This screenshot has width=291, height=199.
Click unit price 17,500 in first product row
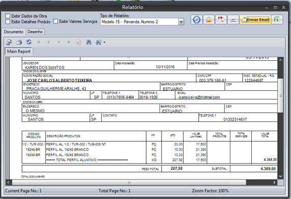[201, 144]
